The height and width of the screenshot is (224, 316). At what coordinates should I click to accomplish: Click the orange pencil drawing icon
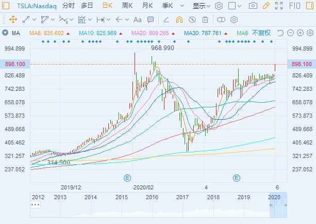click(x=266, y=6)
